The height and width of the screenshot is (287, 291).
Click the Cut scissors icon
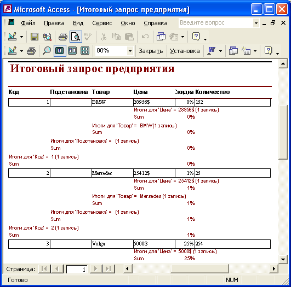[x=104, y=37]
